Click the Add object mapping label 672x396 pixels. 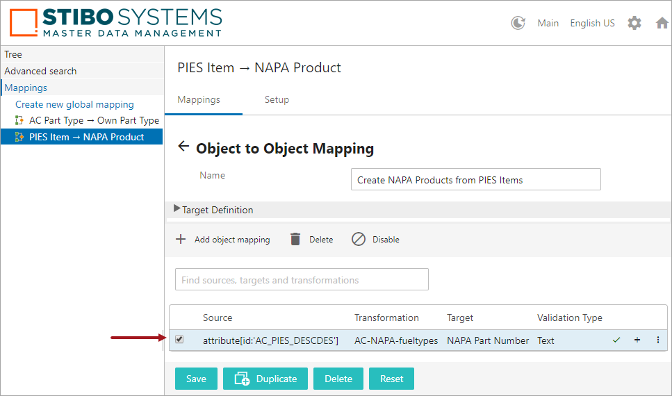point(232,240)
